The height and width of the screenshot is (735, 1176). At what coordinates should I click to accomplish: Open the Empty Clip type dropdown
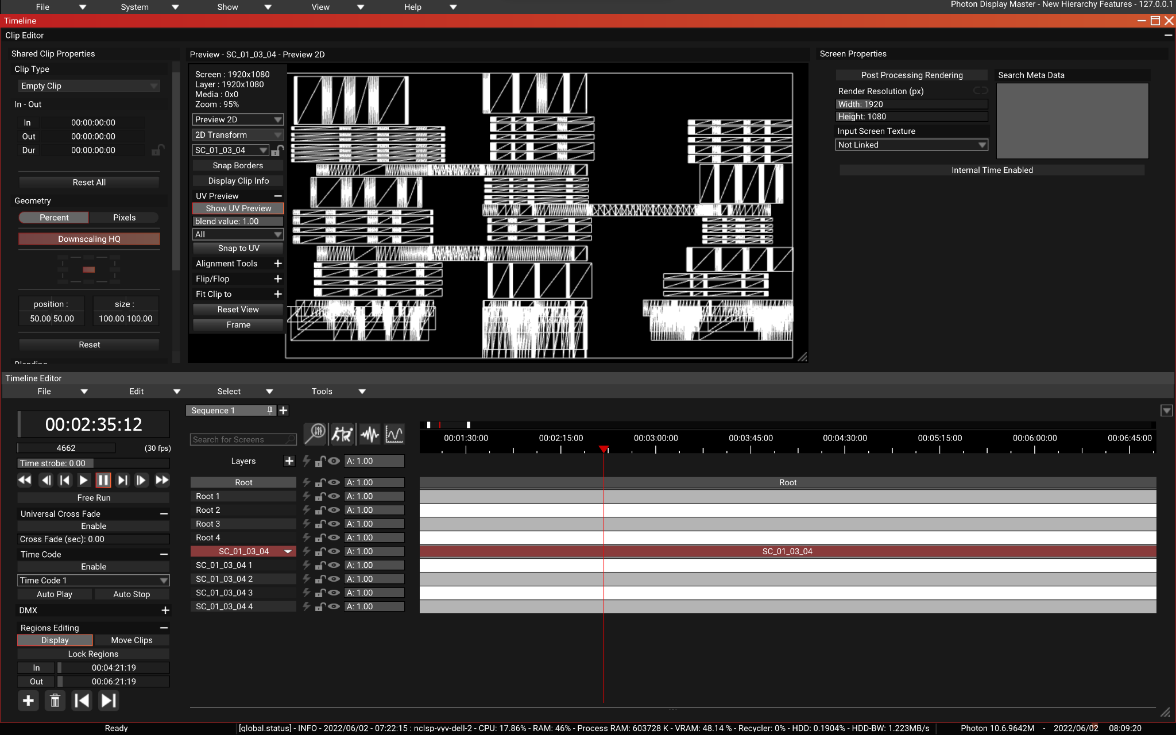pyautogui.click(x=89, y=86)
